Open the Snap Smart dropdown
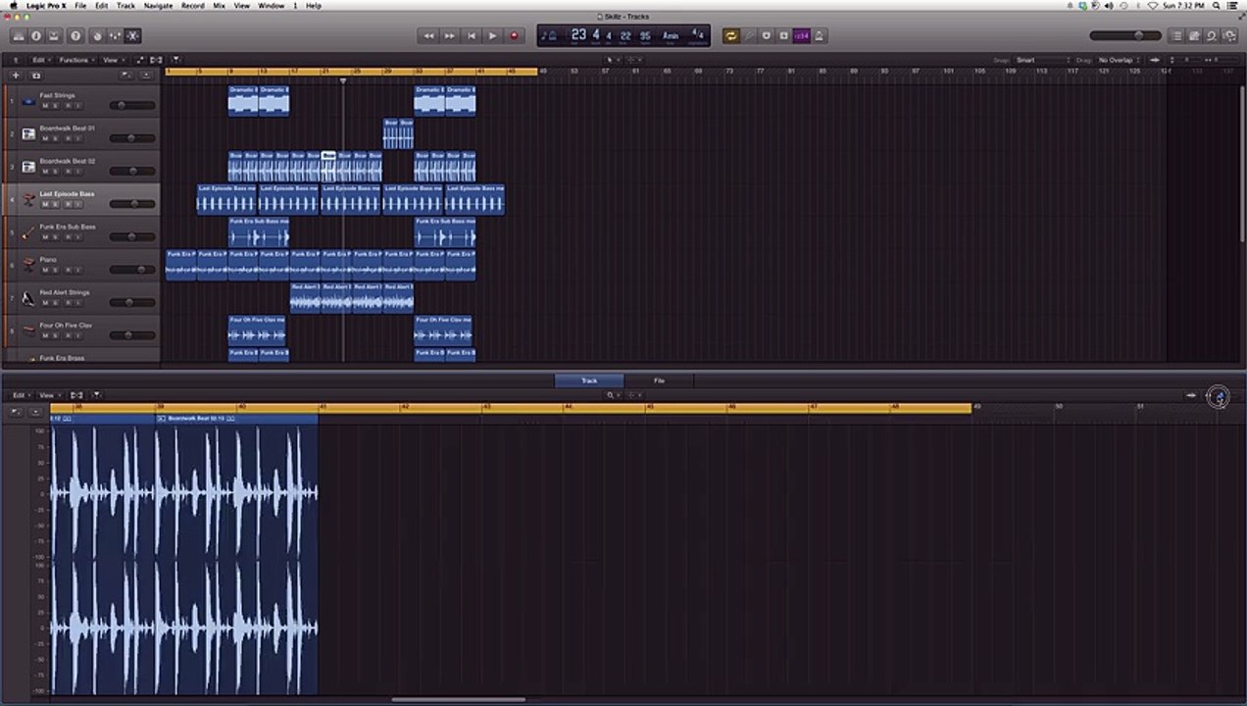 (1040, 60)
